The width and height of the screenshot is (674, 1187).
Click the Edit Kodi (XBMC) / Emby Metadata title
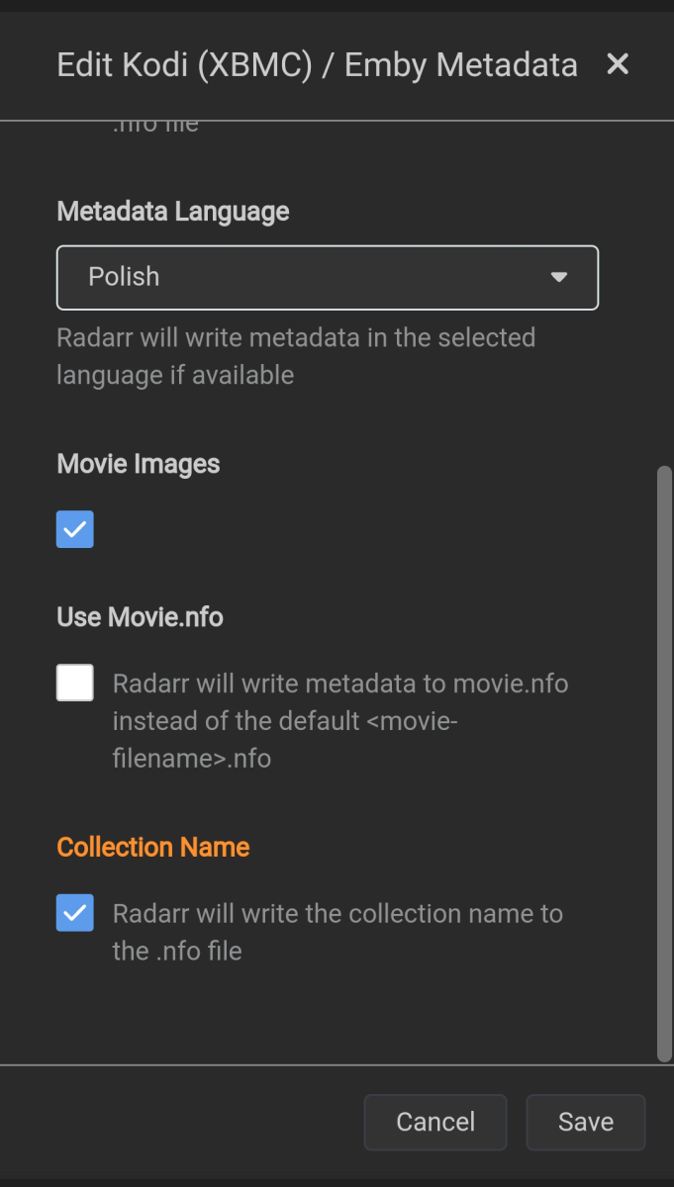(x=317, y=63)
